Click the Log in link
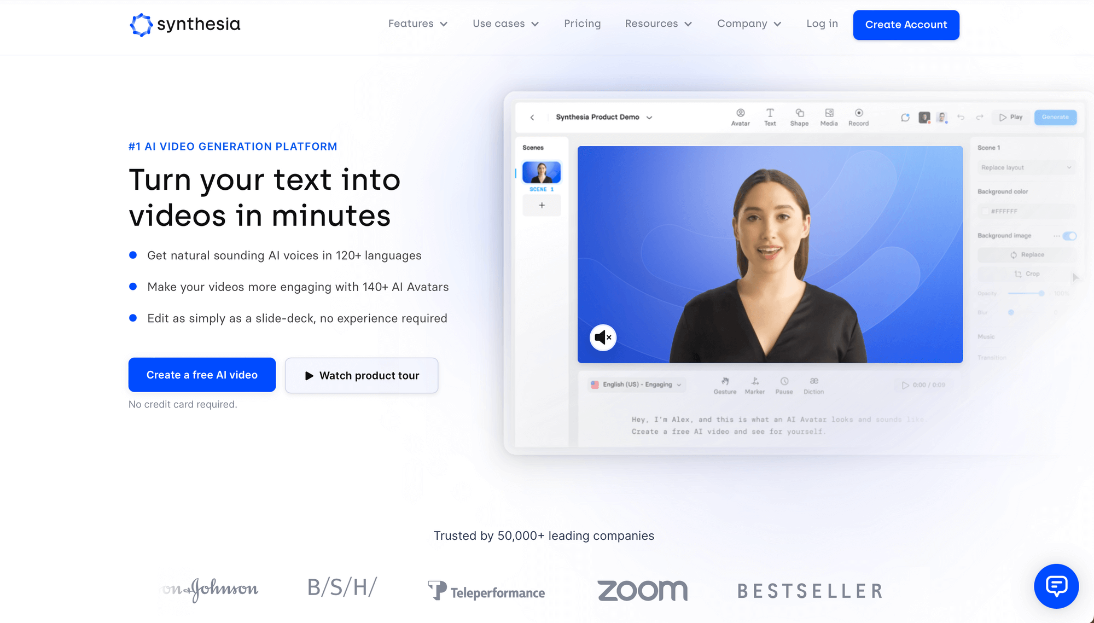1094x623 pixels. (822, 24)
